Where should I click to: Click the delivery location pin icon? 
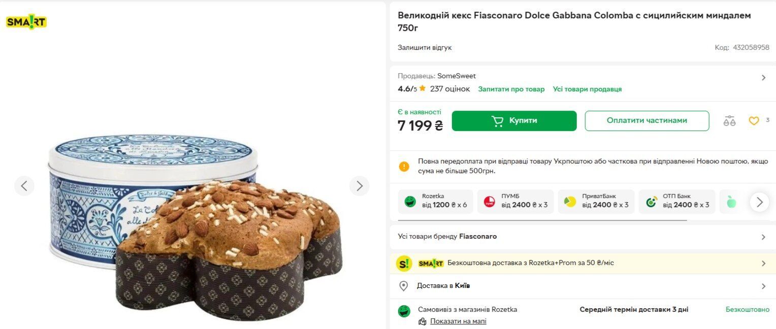click(404, 286)
